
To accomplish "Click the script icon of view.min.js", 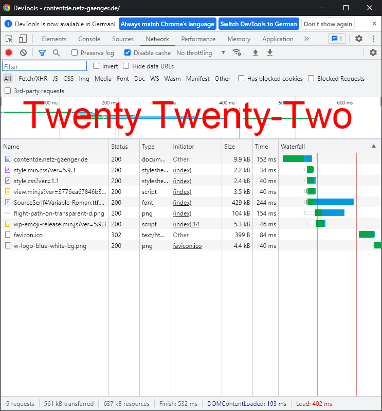I will [8, 191].
